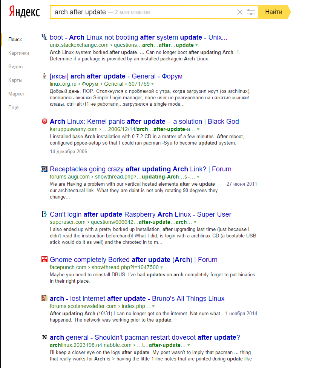325x368 pixels.
Task: Click the 6071759 breadcrumb link
Action: (139, 84)
